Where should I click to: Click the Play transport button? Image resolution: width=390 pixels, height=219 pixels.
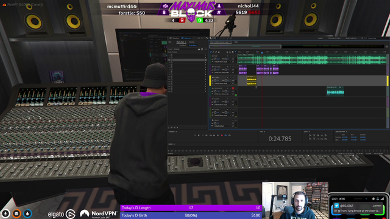coord(199,135)
